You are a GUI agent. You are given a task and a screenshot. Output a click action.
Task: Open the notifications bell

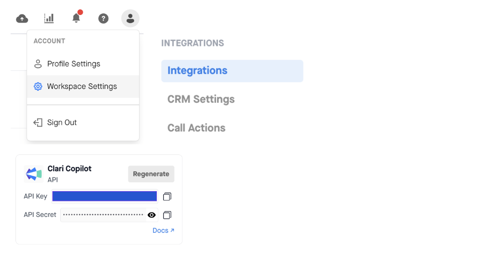point(76,18)
